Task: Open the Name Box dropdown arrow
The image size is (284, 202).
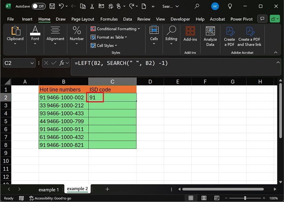Action: [x=32, y=63]
